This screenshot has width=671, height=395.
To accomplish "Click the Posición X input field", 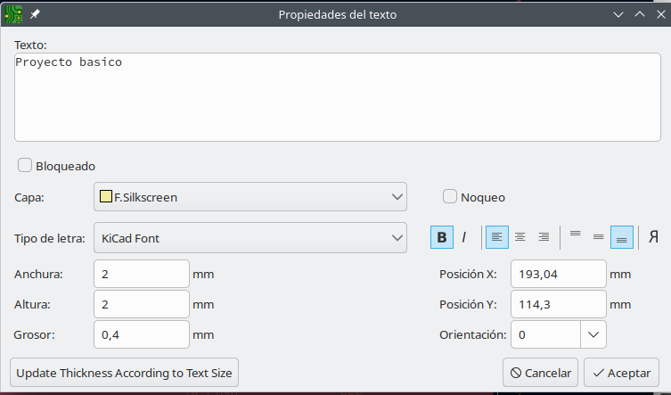I will pyautogui.click(x=558, y=274).
